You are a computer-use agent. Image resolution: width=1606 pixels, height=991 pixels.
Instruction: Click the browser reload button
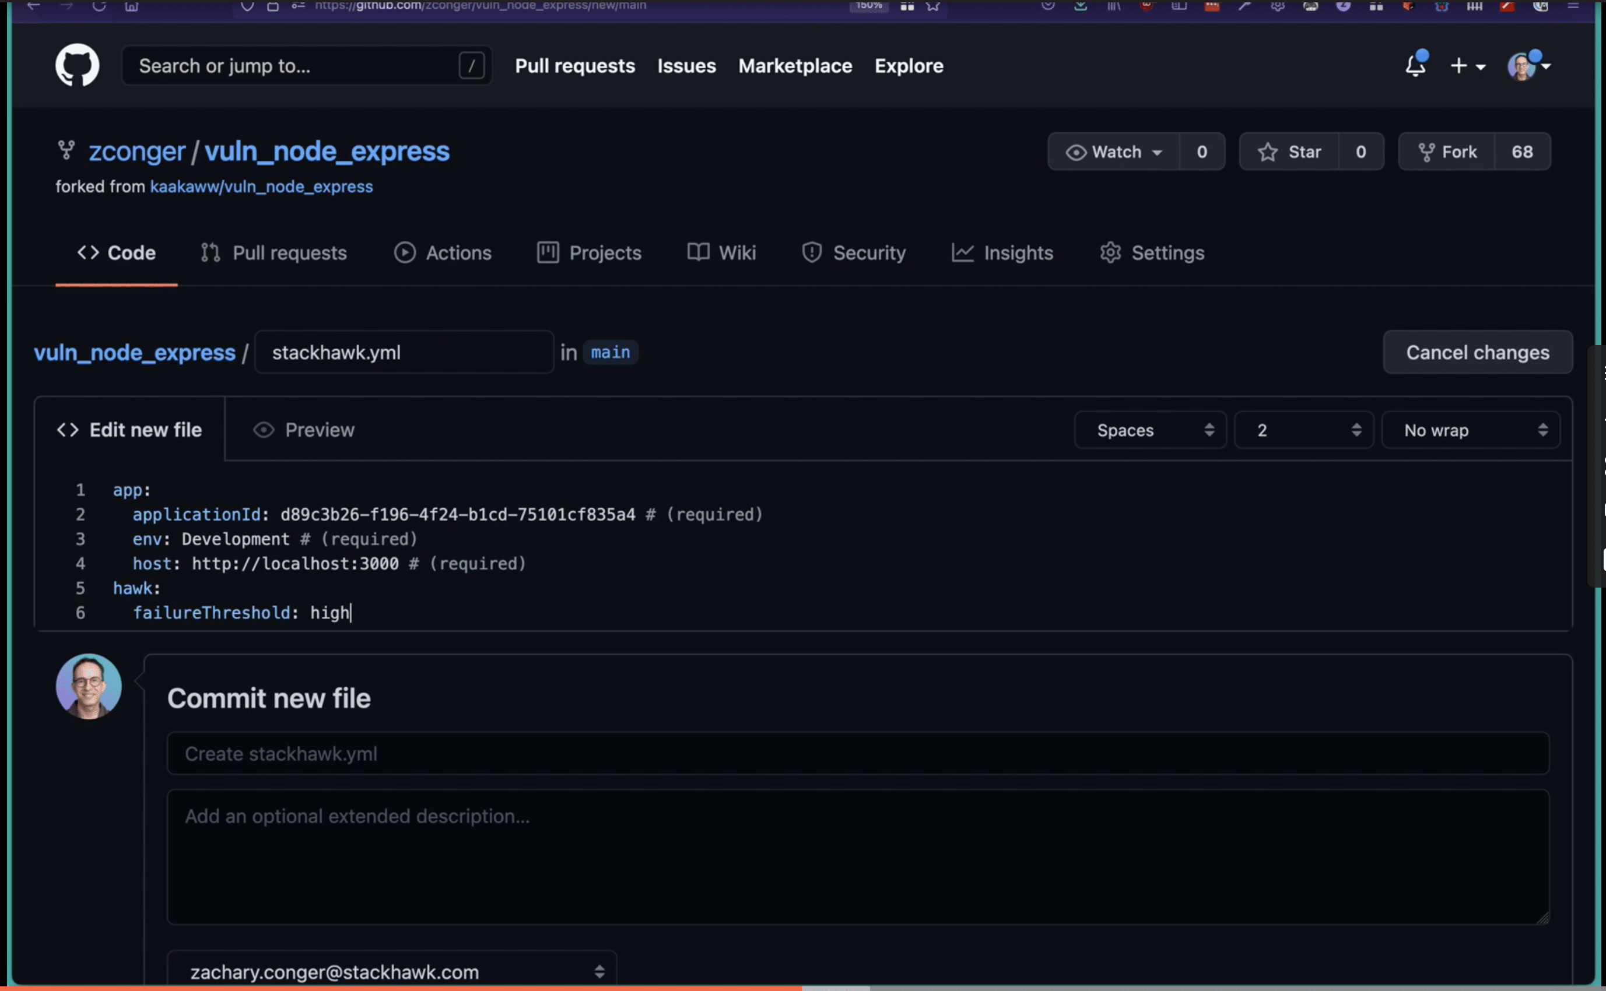pyautogui.click(x=99, y=6)
